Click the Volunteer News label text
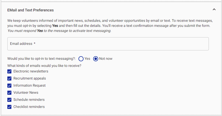This screenshot has width=222, height=116. click(x=26, y=93)
